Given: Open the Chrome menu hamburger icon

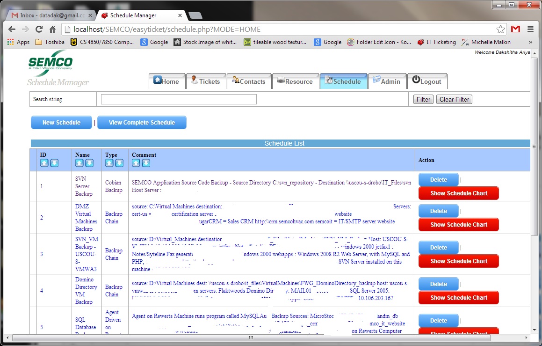Looking at the screenshot, I should (530, 29).
